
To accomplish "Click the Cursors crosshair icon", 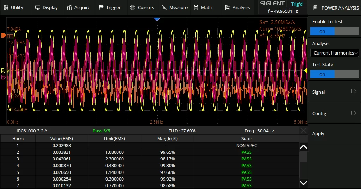I will pos(133,7).
